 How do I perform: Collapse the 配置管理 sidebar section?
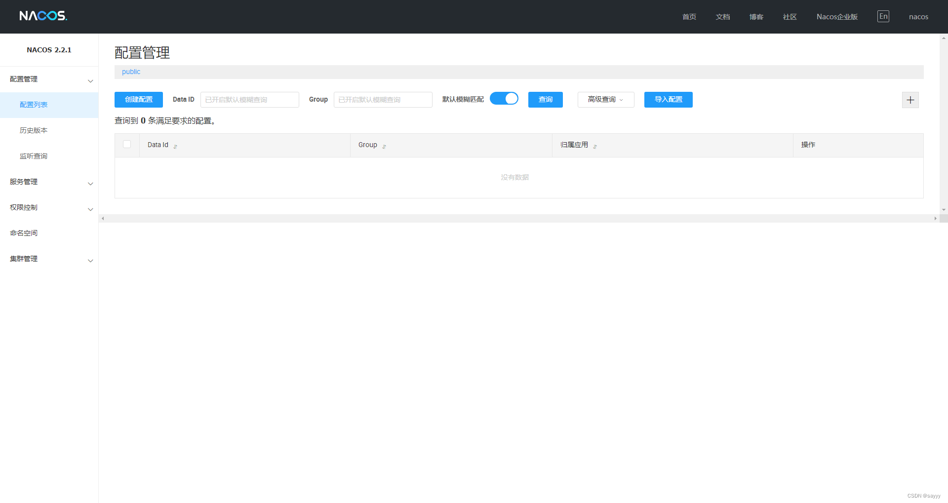coord(49,79)
